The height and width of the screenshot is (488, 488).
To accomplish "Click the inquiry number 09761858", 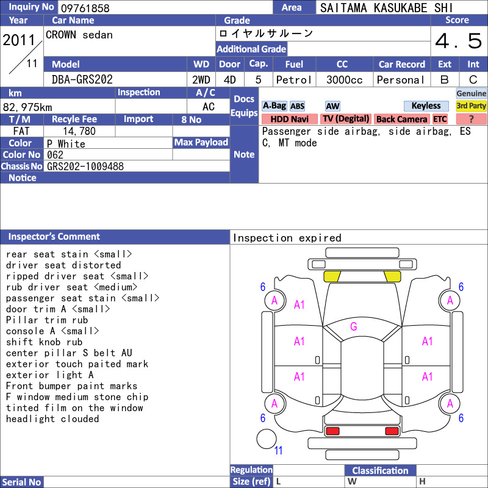I will [85, 8].
